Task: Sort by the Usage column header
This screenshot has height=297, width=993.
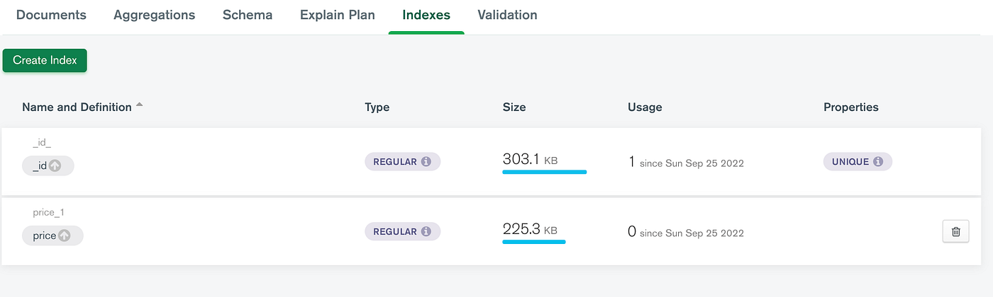Action: click(645, 107)
